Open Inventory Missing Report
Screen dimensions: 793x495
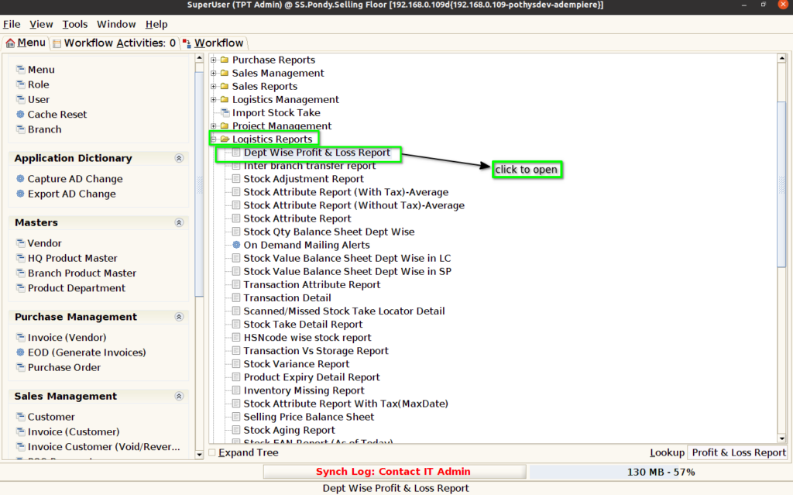pyautogui.click(x=304, y=390)
